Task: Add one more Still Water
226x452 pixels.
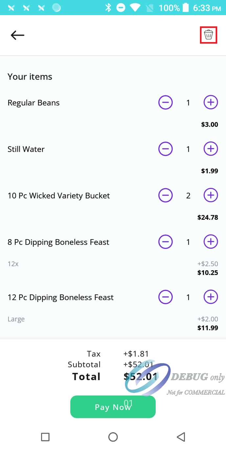Action: 211,149
